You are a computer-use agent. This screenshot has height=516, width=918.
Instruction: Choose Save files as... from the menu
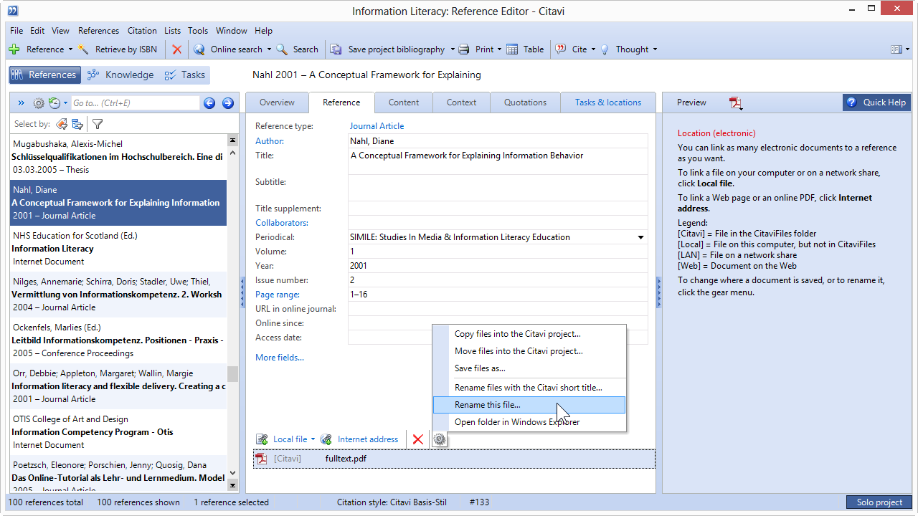pyautogui.click(x=529, y=368)
